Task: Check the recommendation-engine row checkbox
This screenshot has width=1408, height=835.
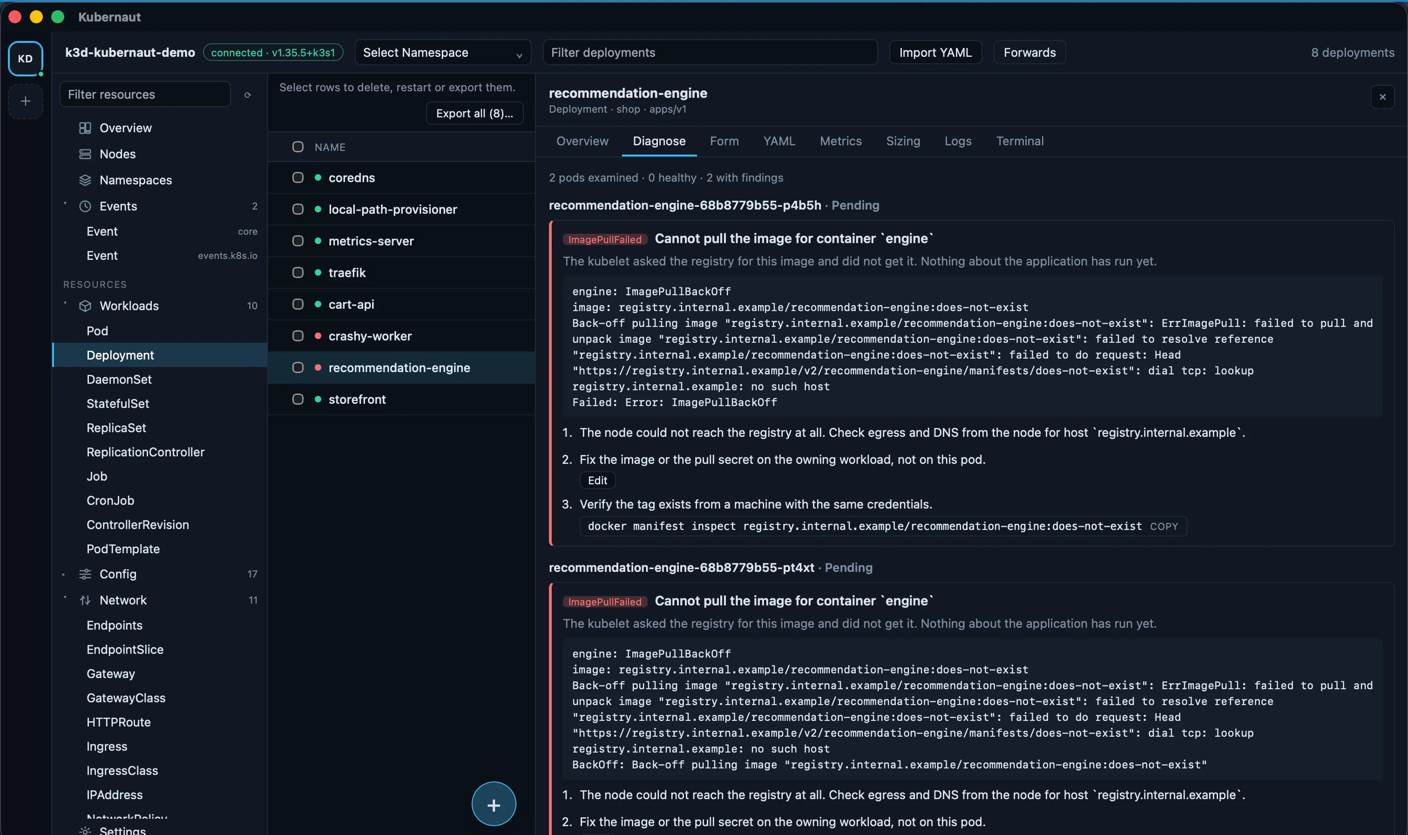Action: point(298,367)
